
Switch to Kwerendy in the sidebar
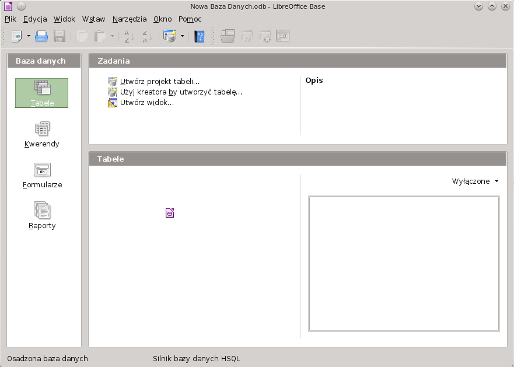point(42,134)
